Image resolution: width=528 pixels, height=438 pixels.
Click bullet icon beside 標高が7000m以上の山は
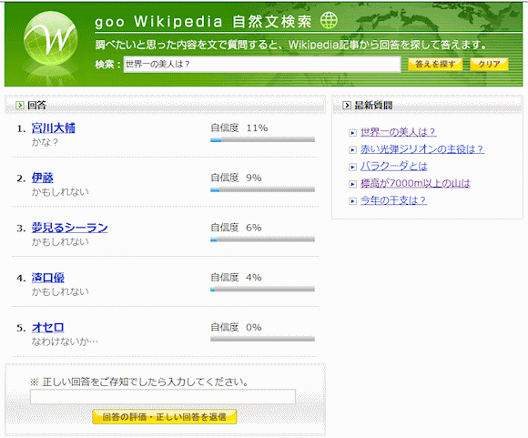click(x=352, y=184)
